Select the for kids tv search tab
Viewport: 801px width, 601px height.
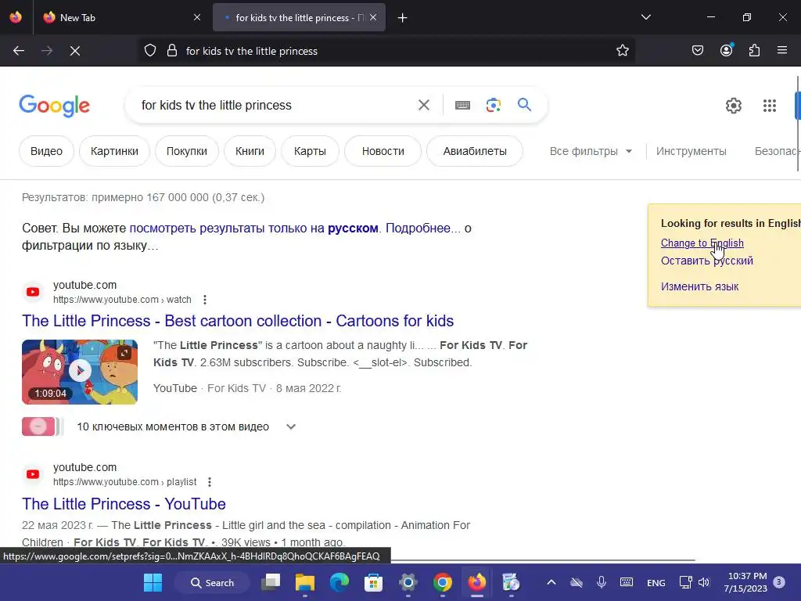pyautogui.click(x=299, y=17)
